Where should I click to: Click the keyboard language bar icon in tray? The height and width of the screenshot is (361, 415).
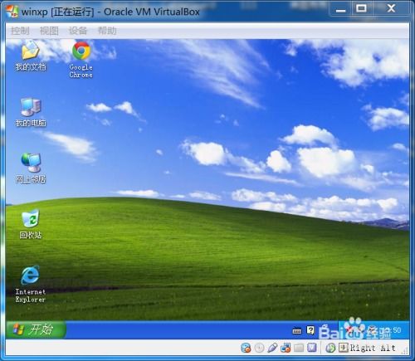297,330
